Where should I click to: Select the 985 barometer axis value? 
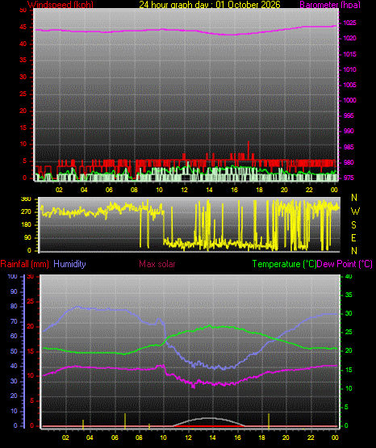point(349,147)
